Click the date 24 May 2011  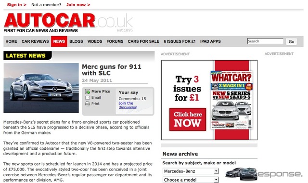97,80
